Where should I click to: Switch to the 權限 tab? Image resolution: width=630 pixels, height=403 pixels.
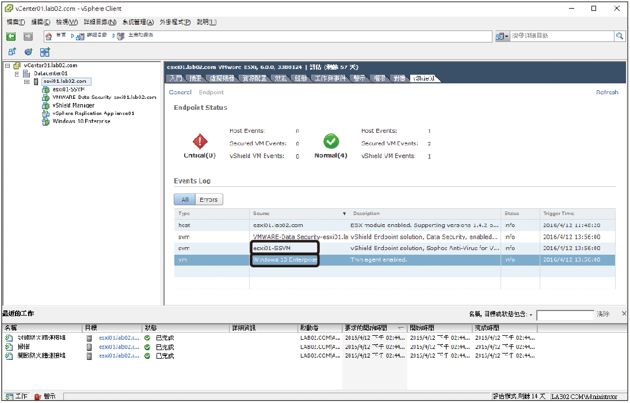click(380, 78)
